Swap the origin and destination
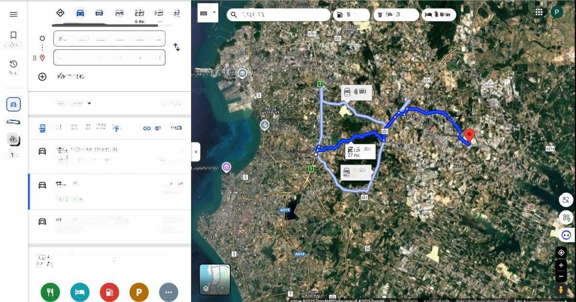 pos(177,47)
